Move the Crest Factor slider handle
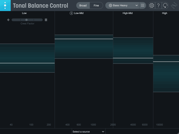The image size is (179, 134). point(27,20)
